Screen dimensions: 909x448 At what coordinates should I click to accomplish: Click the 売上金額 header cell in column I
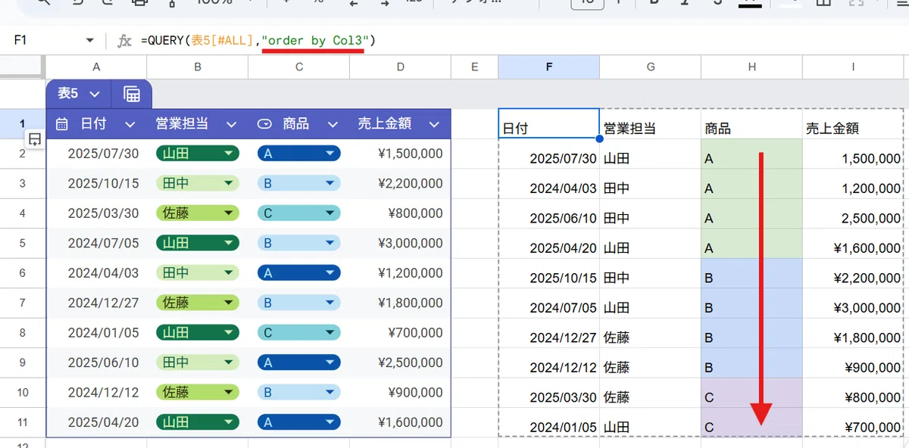853,124
